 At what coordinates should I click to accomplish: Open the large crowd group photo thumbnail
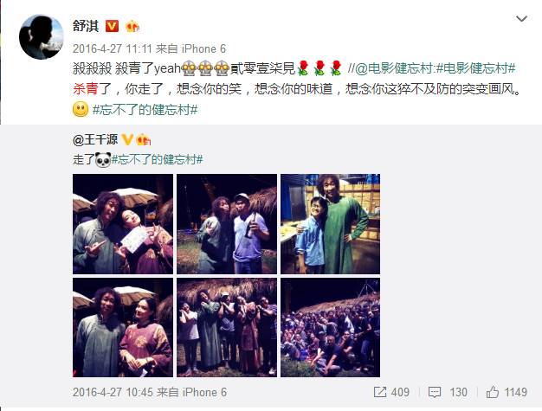coord(330,327)
